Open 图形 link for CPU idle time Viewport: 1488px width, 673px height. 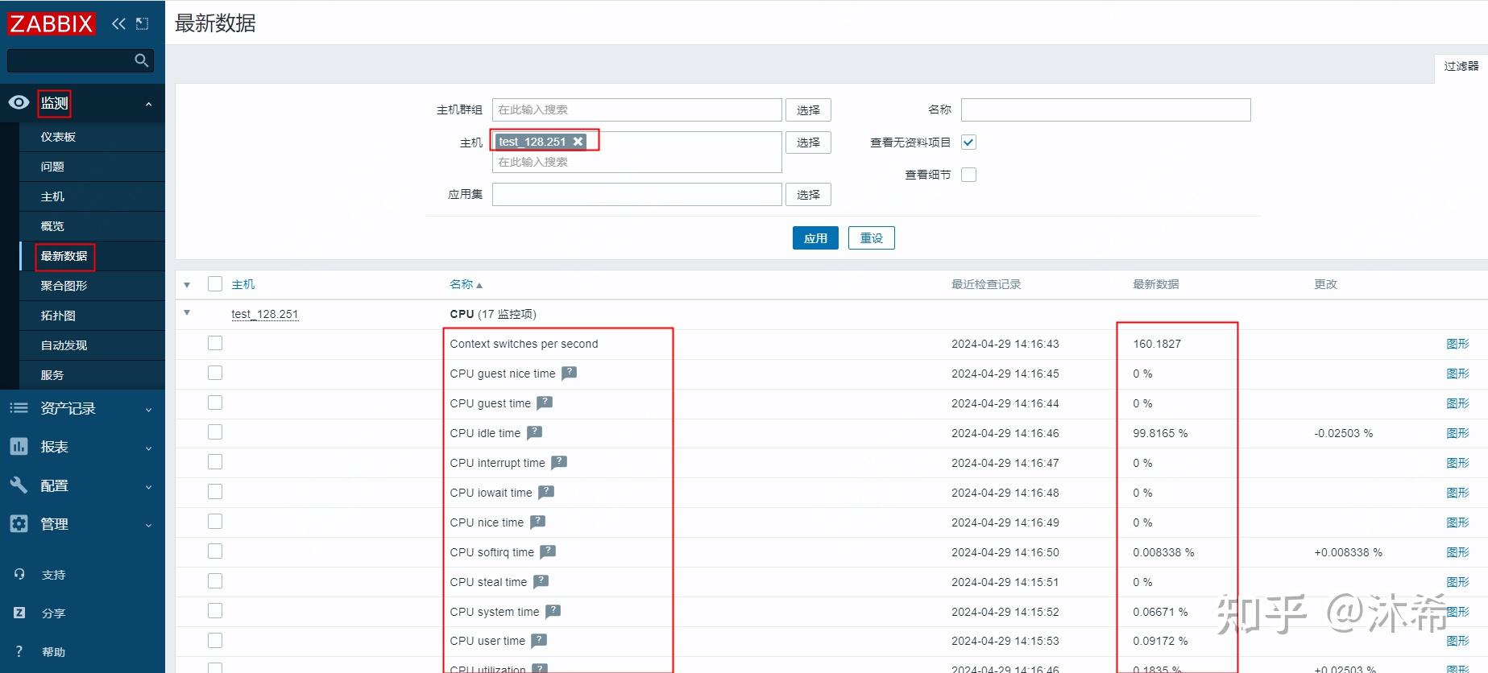[x=1457, y=433]
